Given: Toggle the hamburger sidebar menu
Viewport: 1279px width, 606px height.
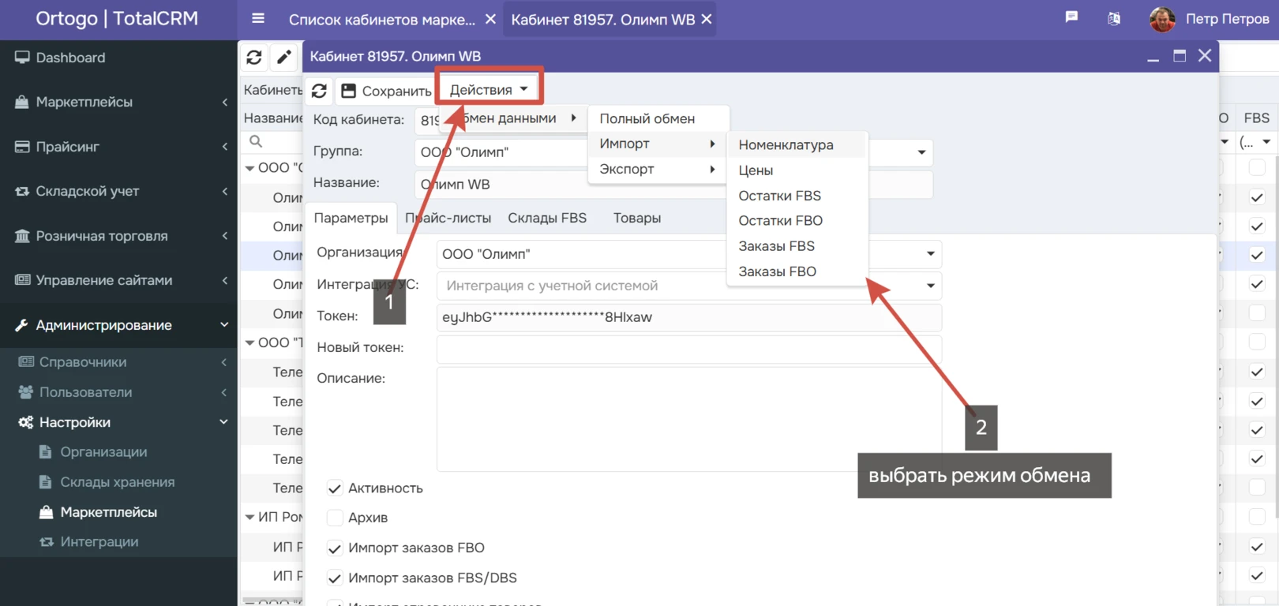Looking at the screenshot, I should pyautogui.click(x=258, y=19).
